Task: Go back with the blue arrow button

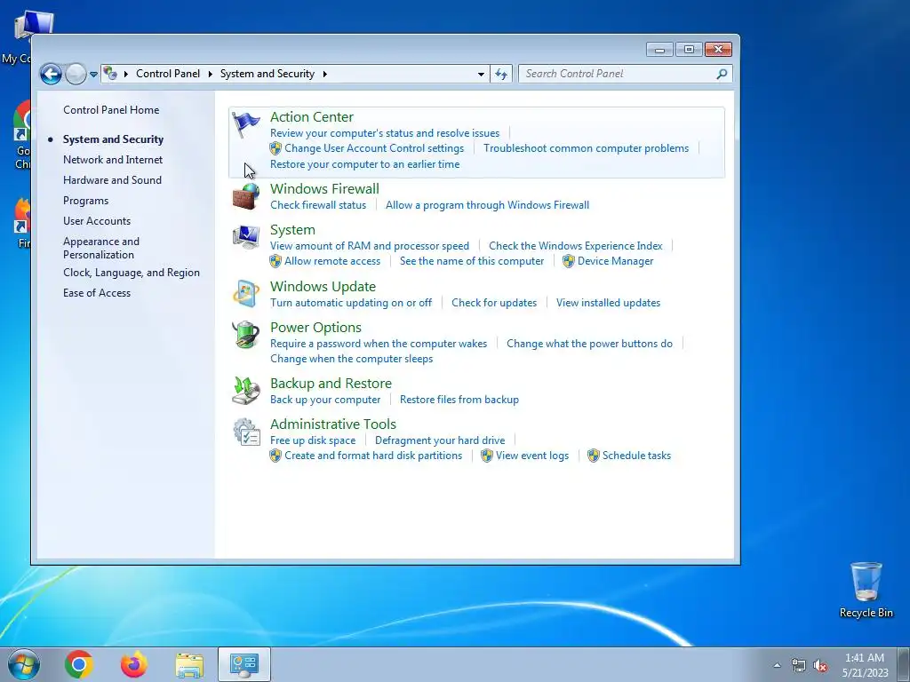Action: pos(51,74)
